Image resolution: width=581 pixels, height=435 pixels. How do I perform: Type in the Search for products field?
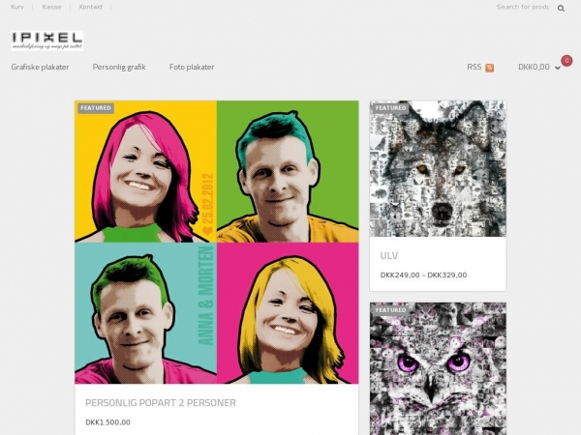[521, 7]
